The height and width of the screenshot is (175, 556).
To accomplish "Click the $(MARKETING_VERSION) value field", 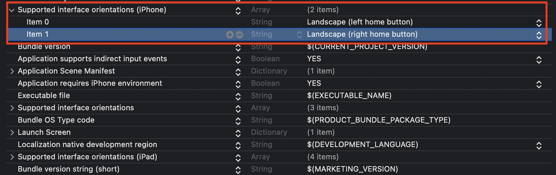I will click(352, 169).
